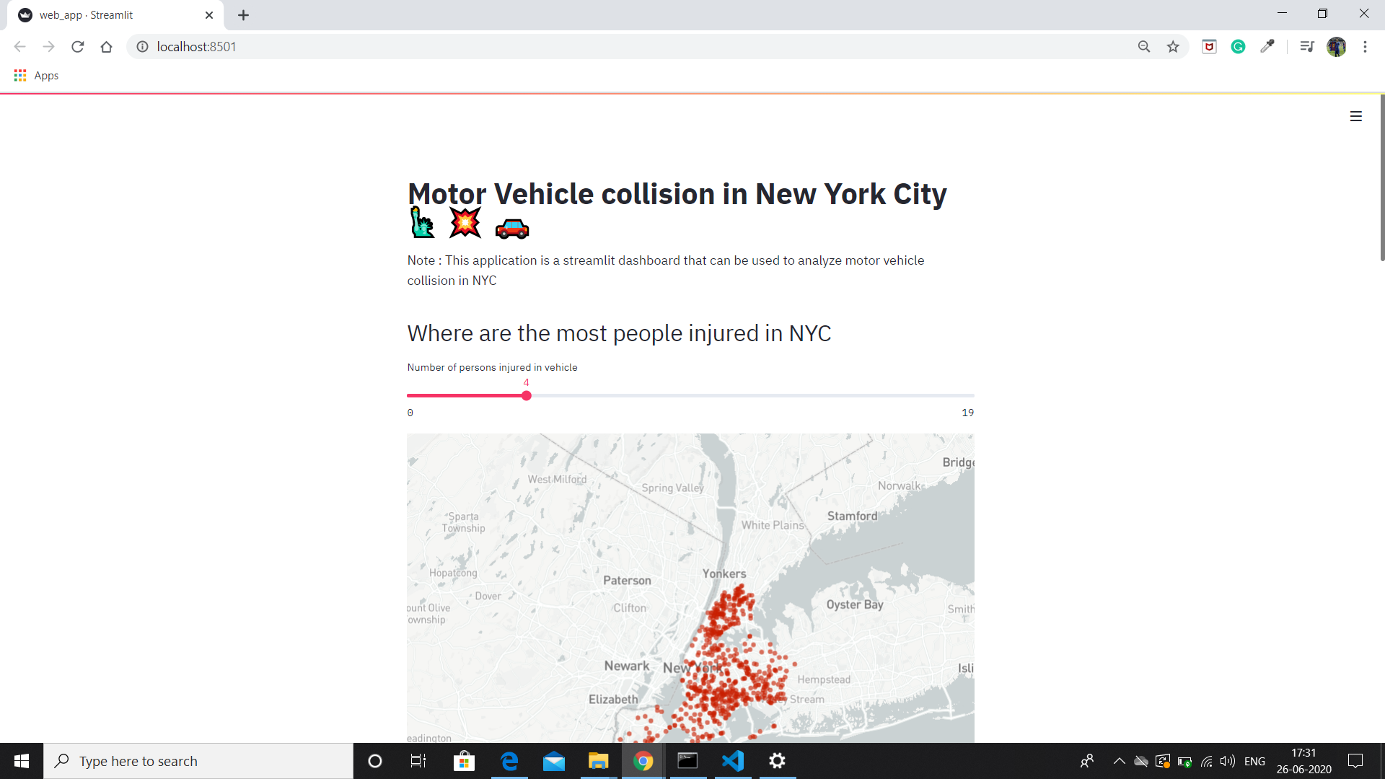Bookmark this page with star icon
The height and width of the screenshot is (779, 1385).
(x=1173, y=47)
